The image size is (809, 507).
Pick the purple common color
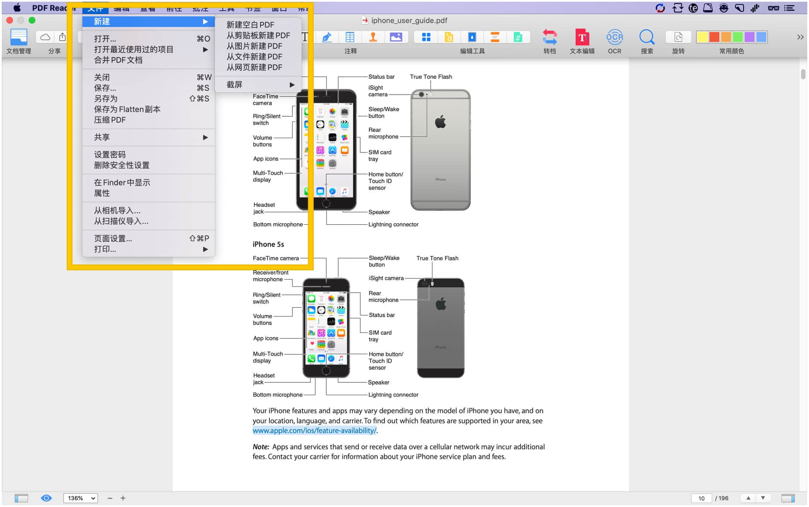[x=749, y=37]
